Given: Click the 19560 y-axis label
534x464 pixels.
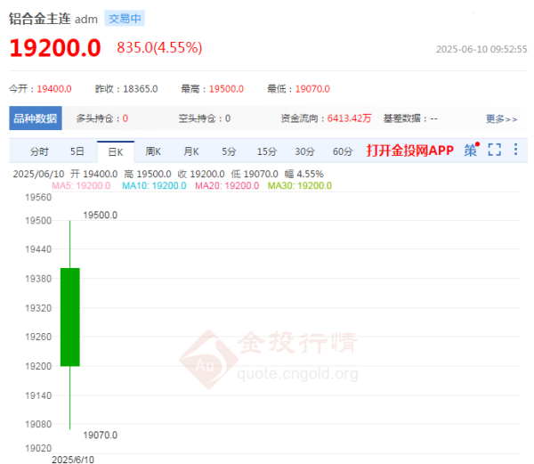Looking at the screenshot, I should (x=38, y=198).
